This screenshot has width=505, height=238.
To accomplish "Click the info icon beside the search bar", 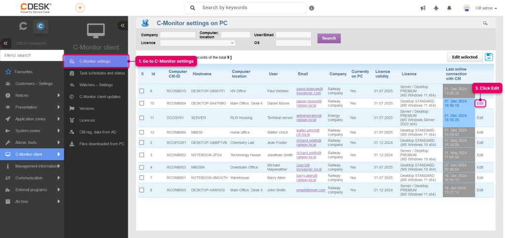I will point(312,8).
